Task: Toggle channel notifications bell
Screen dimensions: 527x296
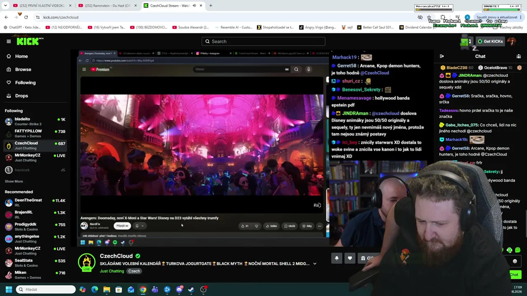Action: click(x=336, y=258)
